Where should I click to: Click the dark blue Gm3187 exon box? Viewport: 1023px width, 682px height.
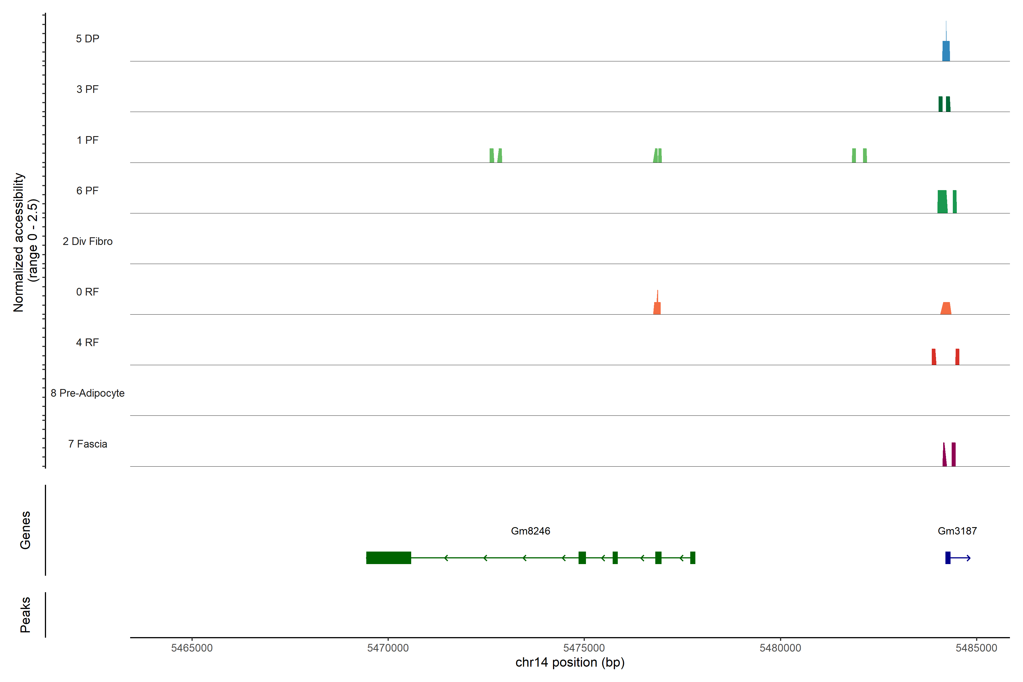click(948, 558)
